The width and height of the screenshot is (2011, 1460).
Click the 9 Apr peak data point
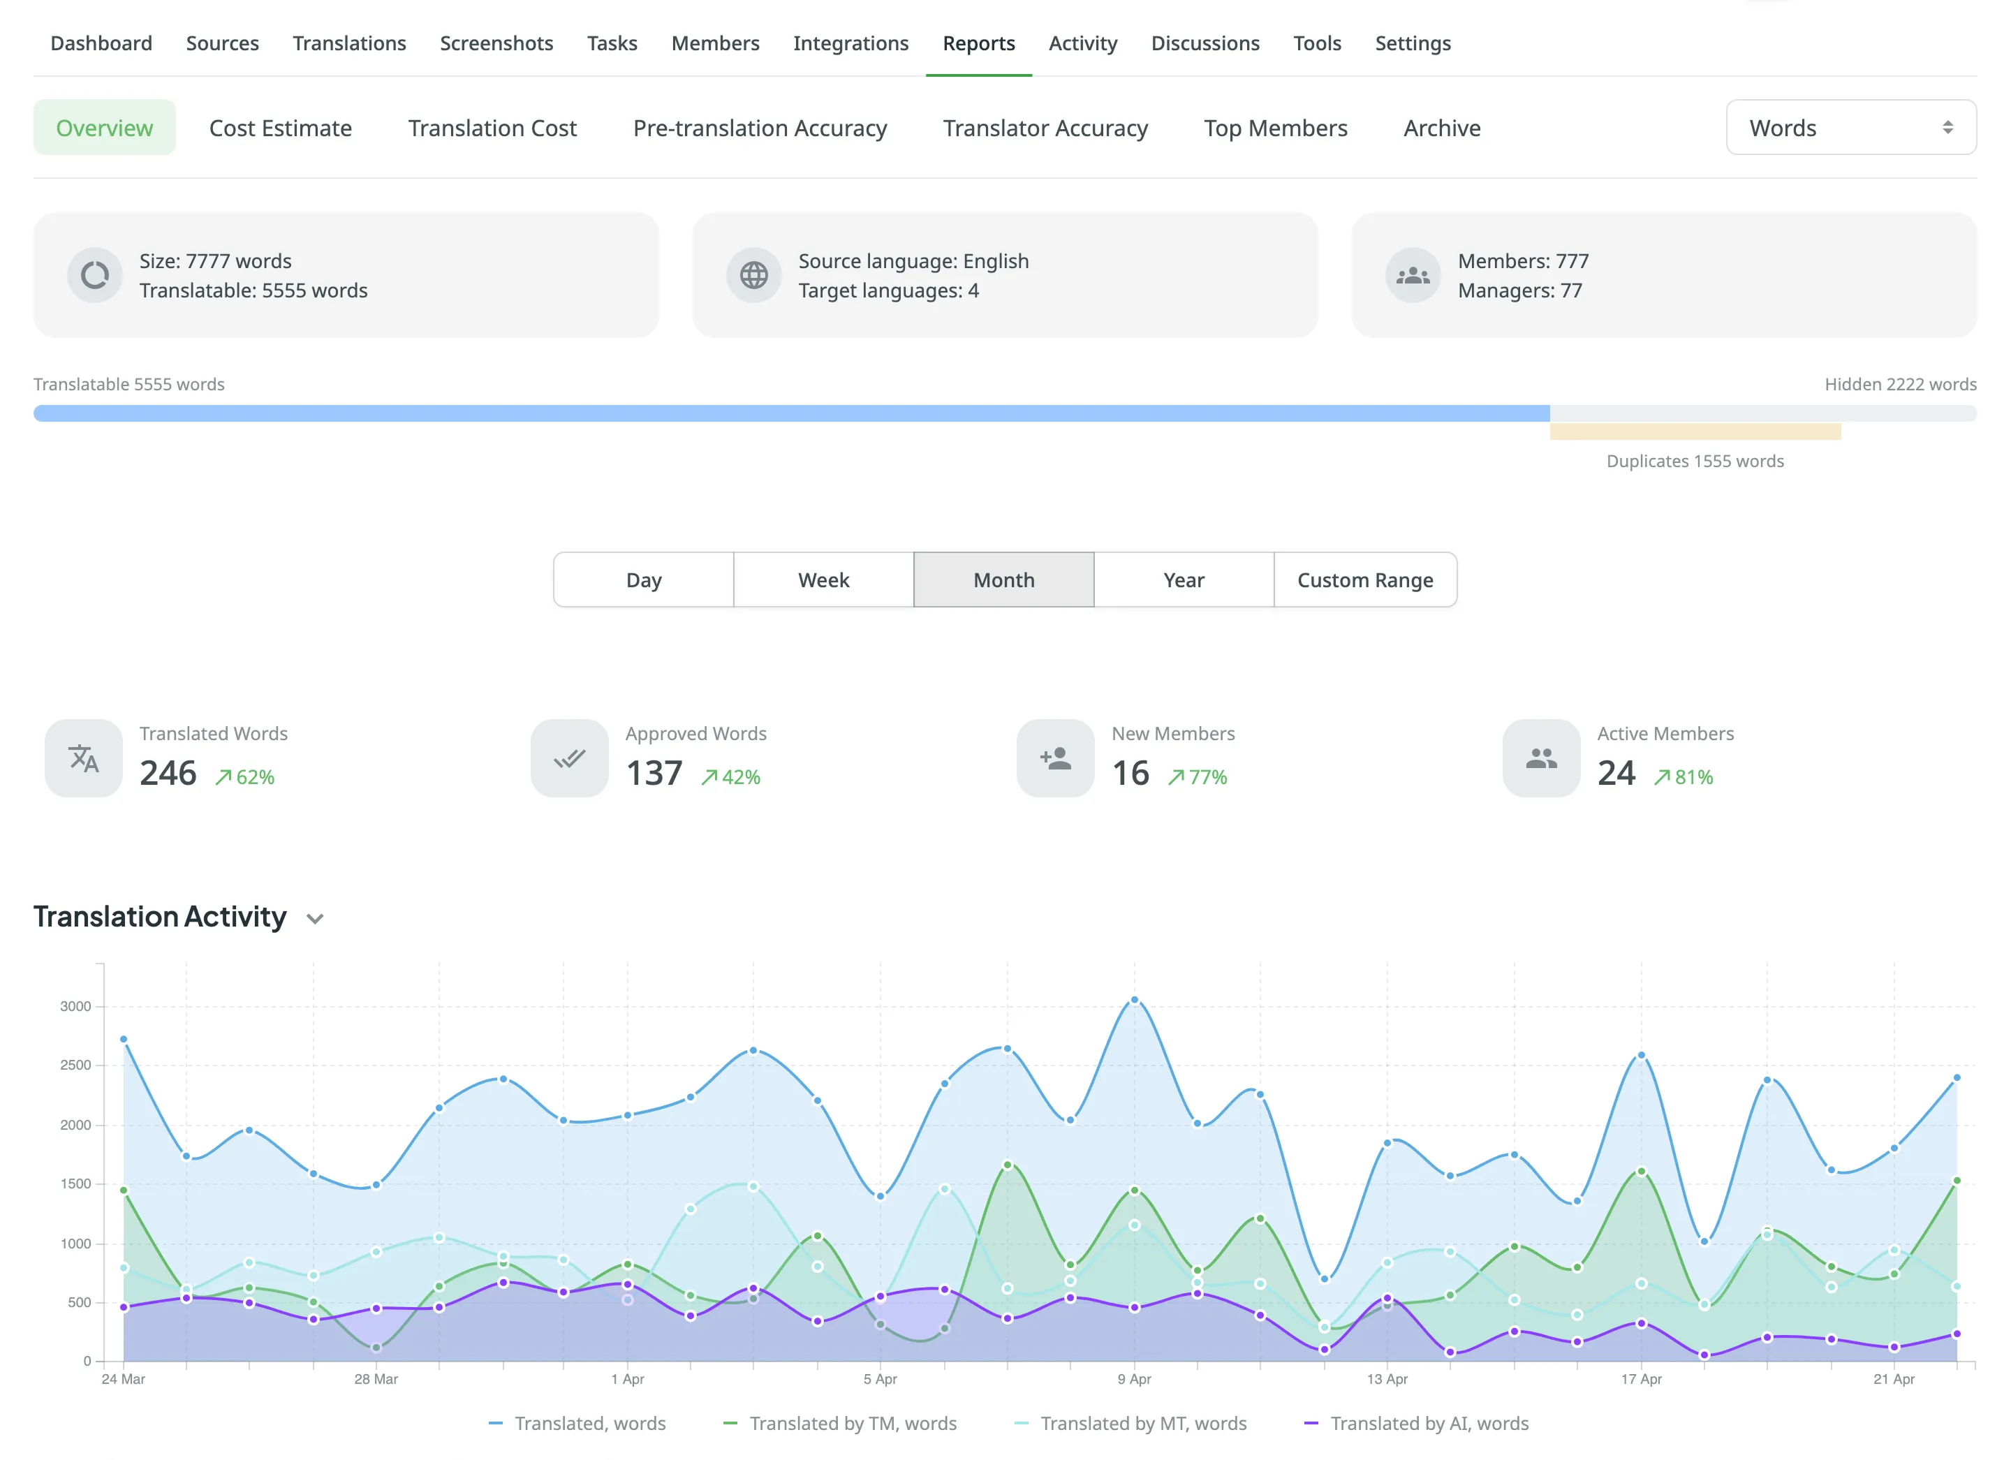click(x=1134, y=1000)
